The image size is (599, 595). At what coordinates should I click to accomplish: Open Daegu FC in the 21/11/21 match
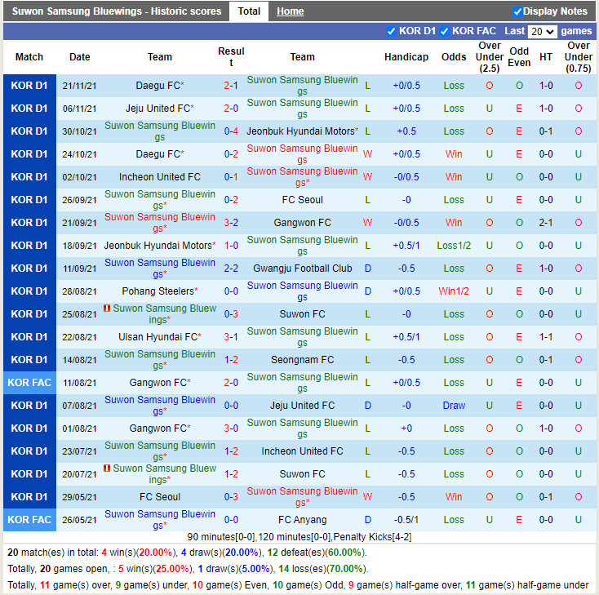click(x=158, y=86)
